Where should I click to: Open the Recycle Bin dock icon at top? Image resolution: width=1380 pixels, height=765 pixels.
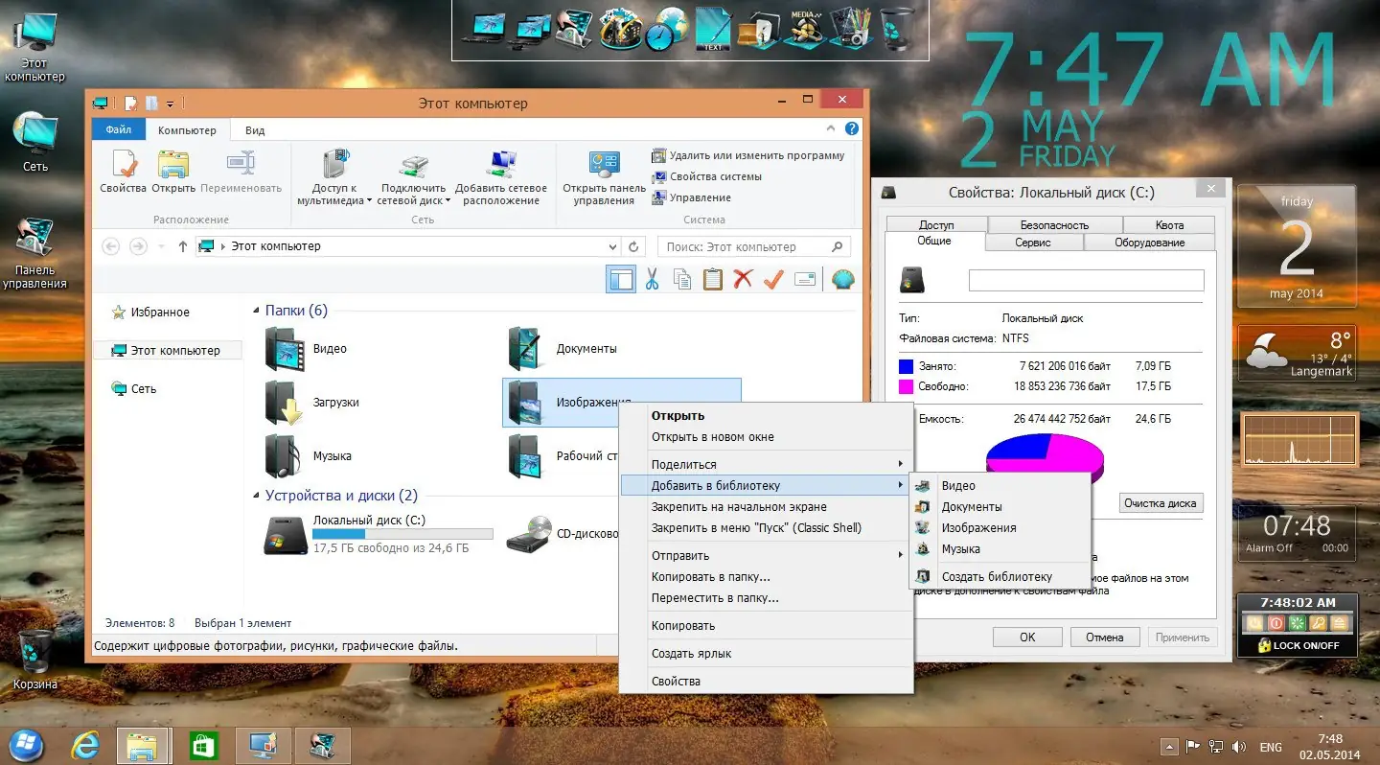click(898, 29)
